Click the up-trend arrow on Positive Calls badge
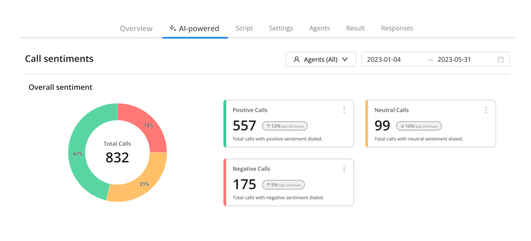Image resolution: width=531 pixels, height=241 pixels. pyautogui.click(x=270, y=126)
